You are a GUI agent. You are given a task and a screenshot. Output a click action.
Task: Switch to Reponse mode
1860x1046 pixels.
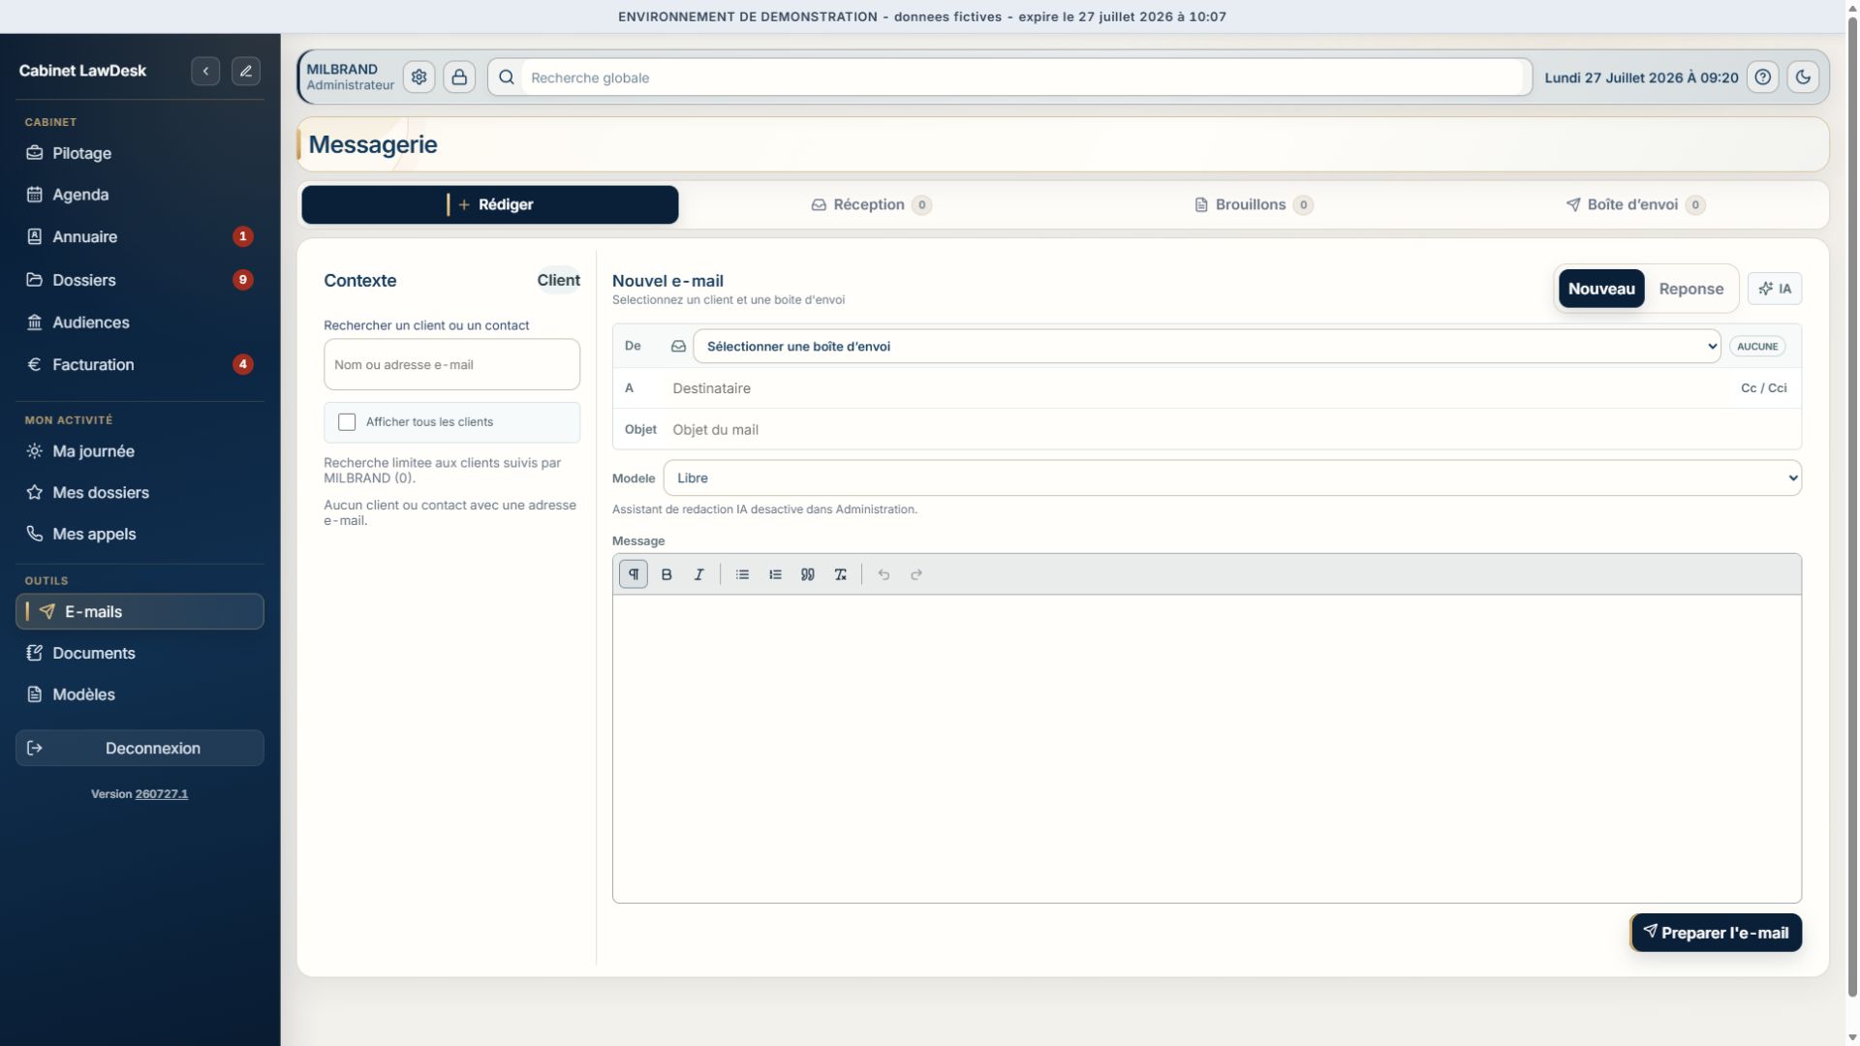tap(1690, 289)
